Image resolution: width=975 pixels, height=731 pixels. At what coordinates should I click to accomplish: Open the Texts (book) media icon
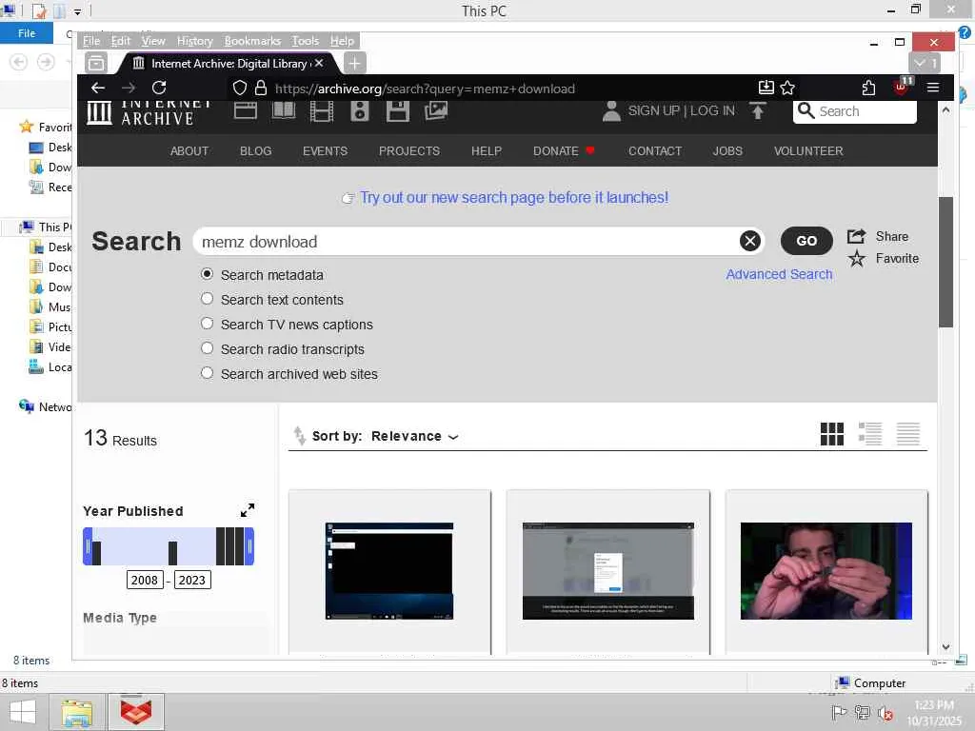284,110
